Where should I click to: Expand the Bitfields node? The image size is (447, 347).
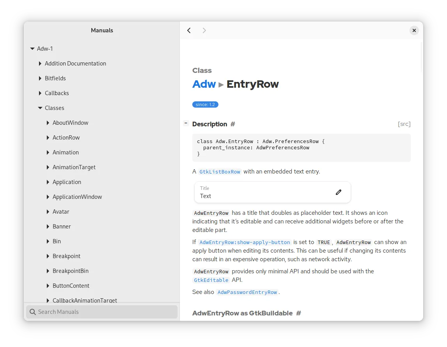coord(40,78)
